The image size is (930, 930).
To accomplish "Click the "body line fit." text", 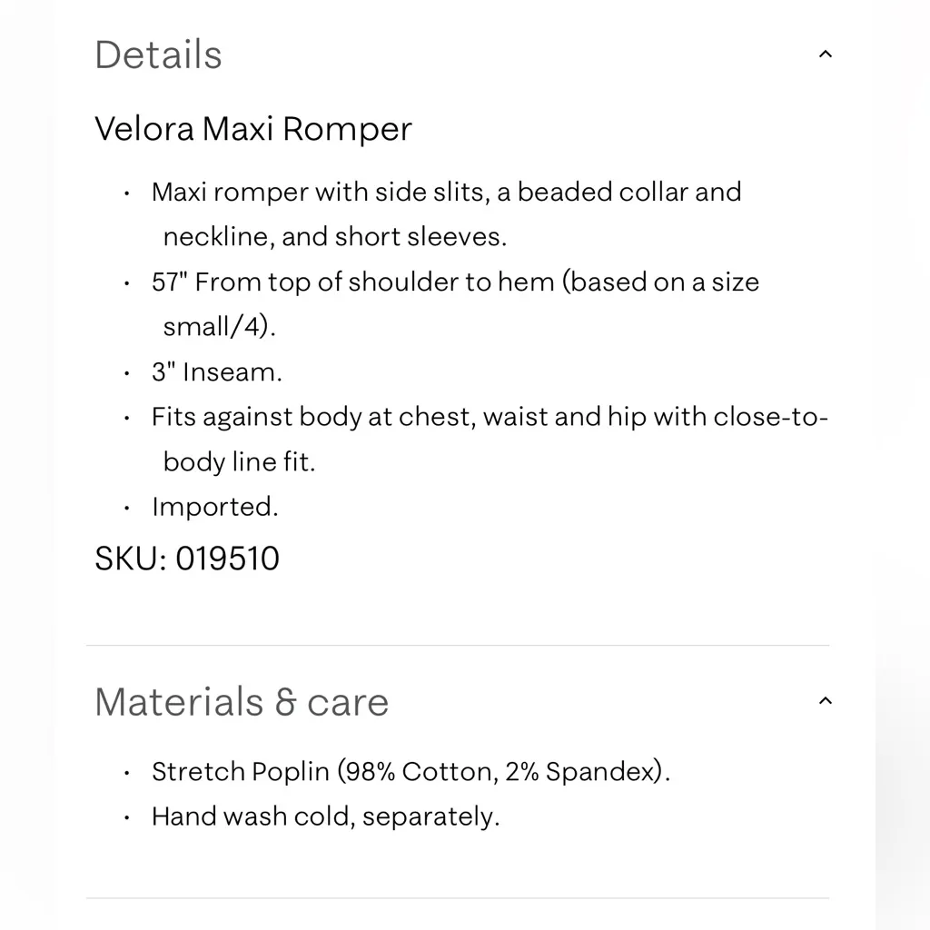I will (x=239, y=461).
